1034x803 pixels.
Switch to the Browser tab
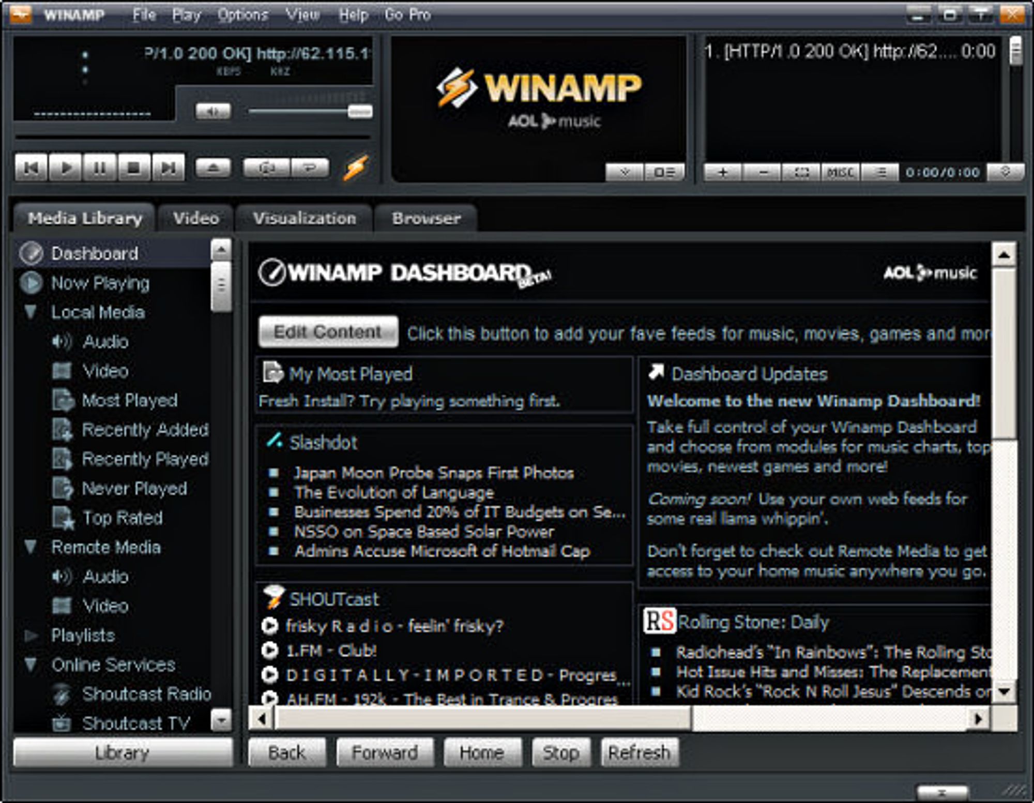[x=426, y=218]
